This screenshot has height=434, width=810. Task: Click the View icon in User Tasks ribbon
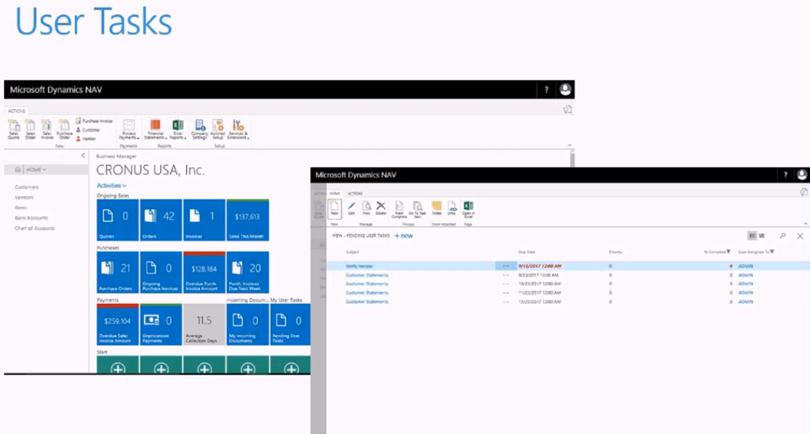coord(366,208)
